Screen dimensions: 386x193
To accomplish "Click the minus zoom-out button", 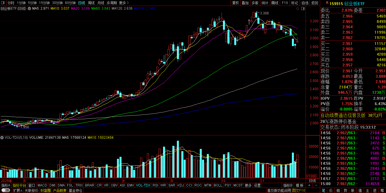I will point(316,185).
